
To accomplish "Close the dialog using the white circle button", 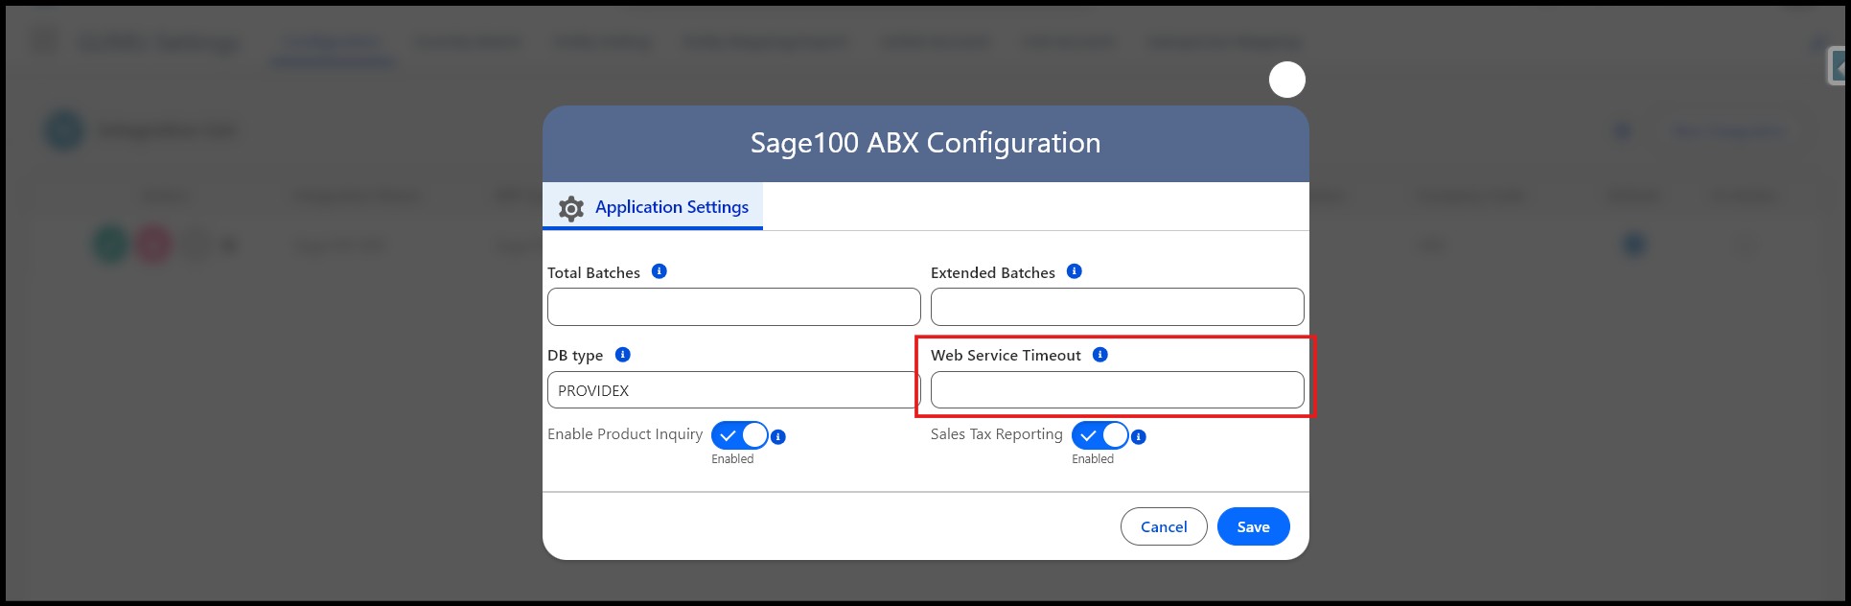I will (x=1286, y=80).
